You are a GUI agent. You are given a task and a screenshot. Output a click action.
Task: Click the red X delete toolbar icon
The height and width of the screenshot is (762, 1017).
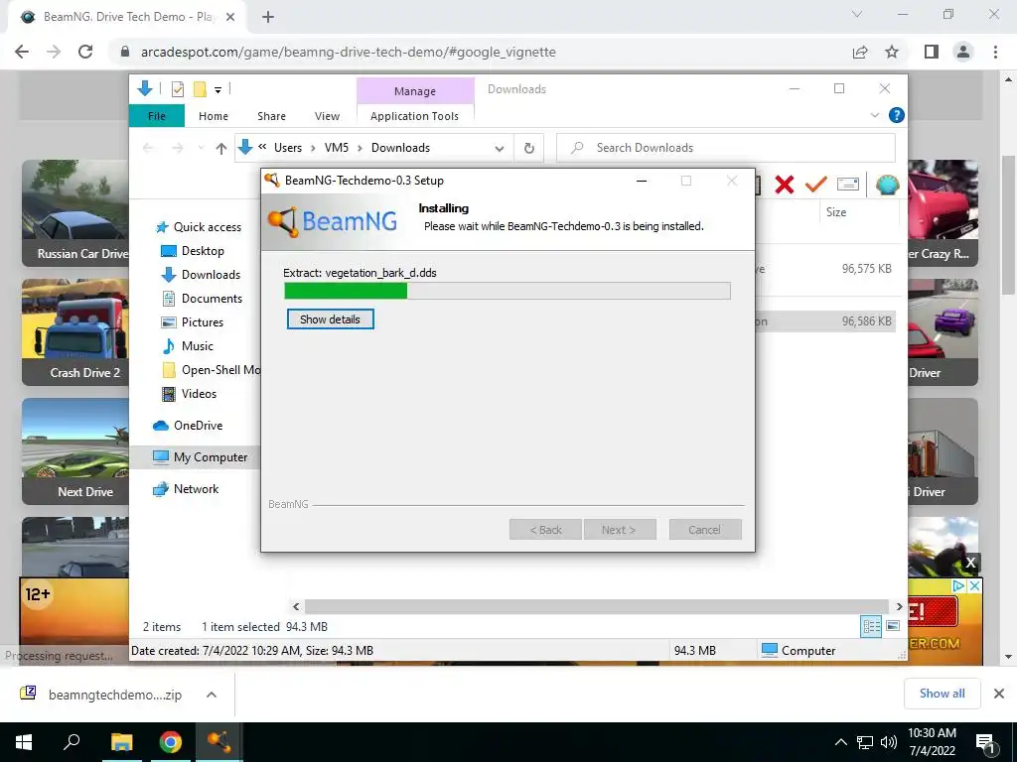coord(785,185)
